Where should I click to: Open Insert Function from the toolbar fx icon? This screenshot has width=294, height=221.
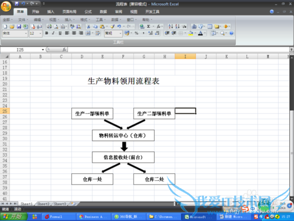(x=158, y=27)
